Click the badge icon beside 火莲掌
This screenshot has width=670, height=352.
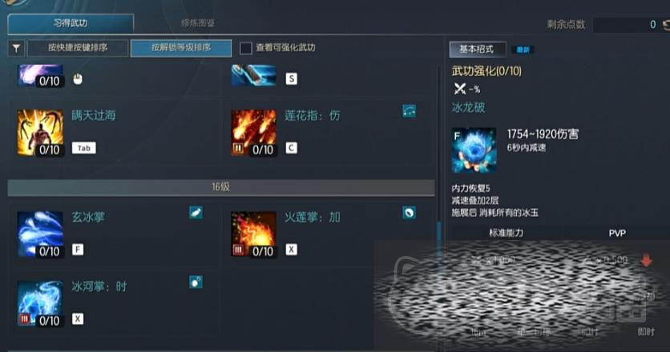click(x=409, y=213)
